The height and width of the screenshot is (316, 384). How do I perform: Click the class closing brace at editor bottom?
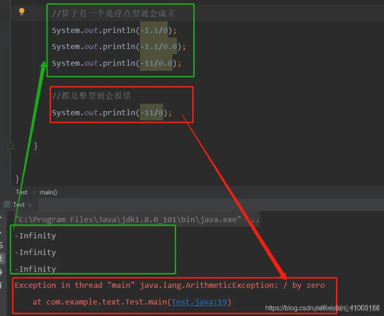coord(17,179)
